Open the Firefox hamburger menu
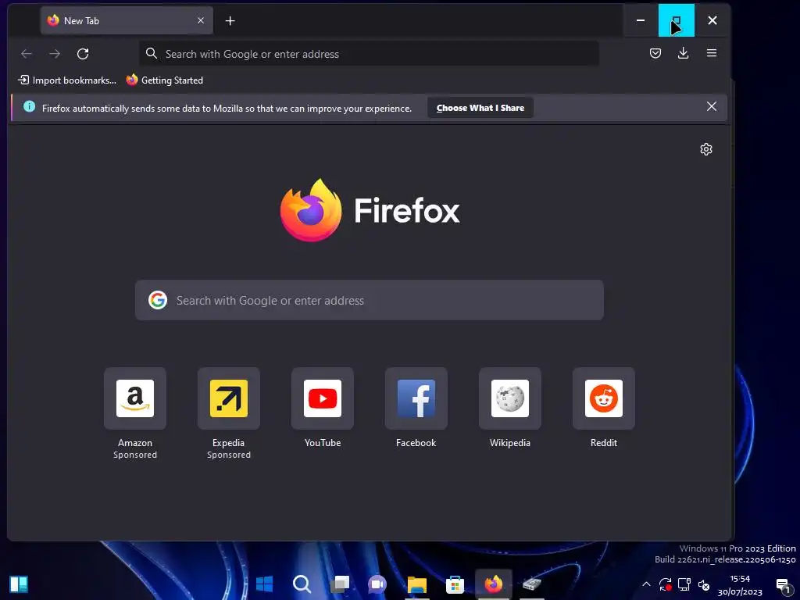This screenshot has width=800, height=600. (x=712, y=53)
